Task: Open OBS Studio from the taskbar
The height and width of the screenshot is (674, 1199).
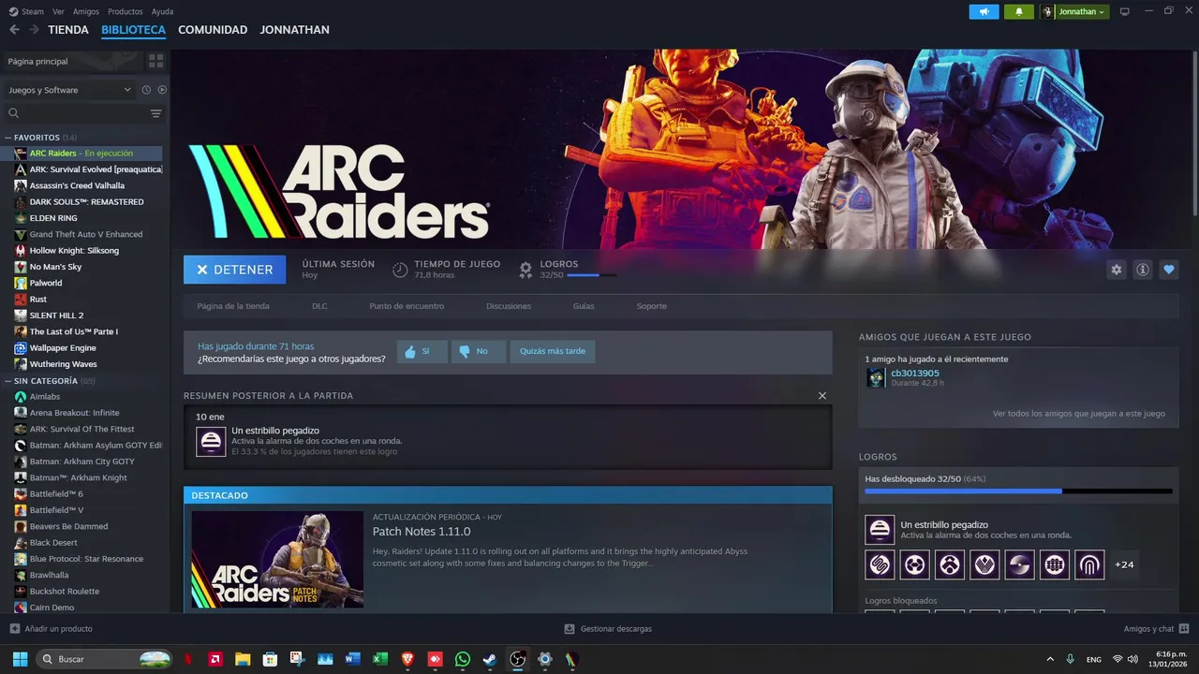Action: (517, 659)
